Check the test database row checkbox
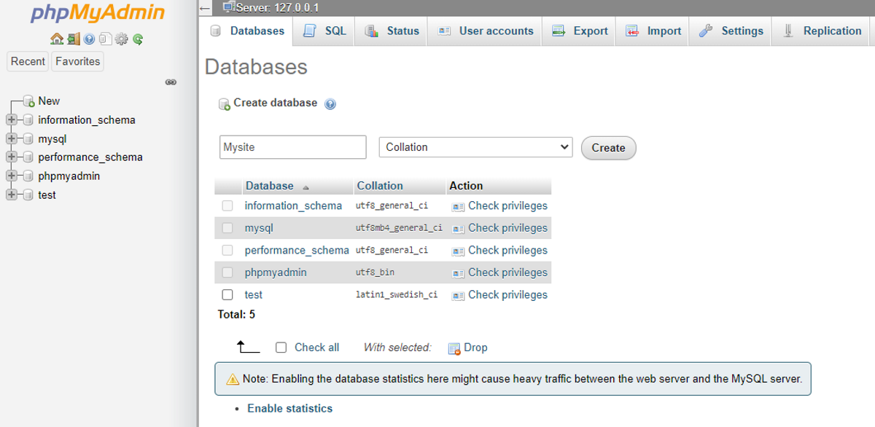Viewport: 875px width, 427px height. [227, 294]
